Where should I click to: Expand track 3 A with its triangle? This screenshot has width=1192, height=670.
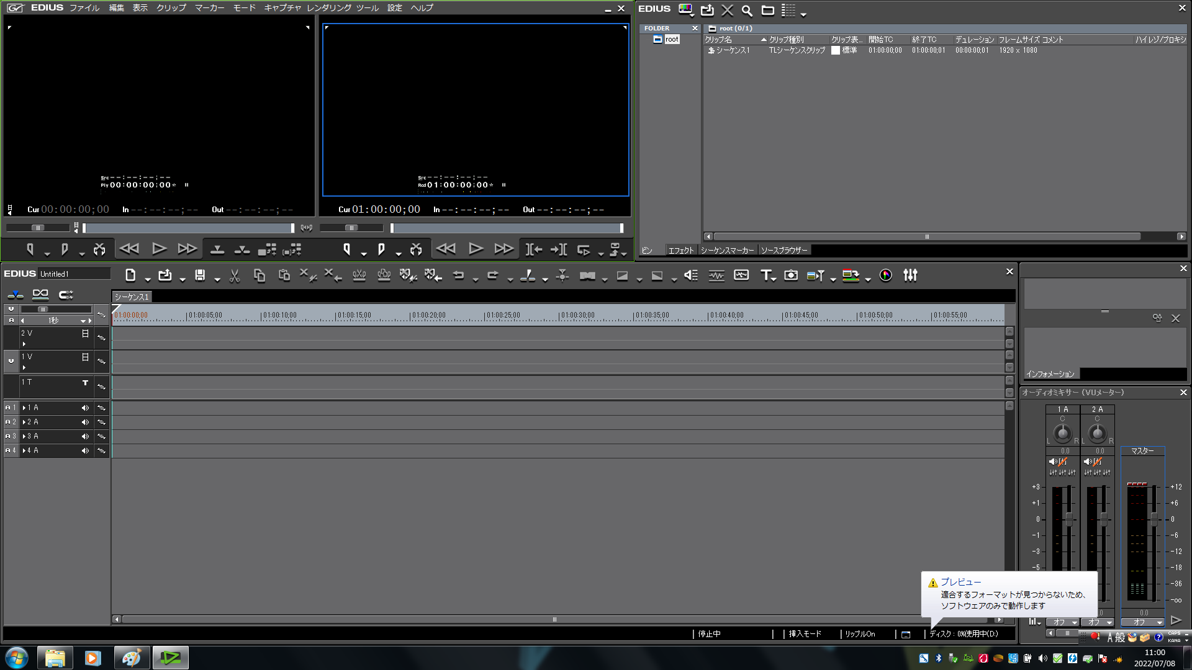click(x=24, y=437)
